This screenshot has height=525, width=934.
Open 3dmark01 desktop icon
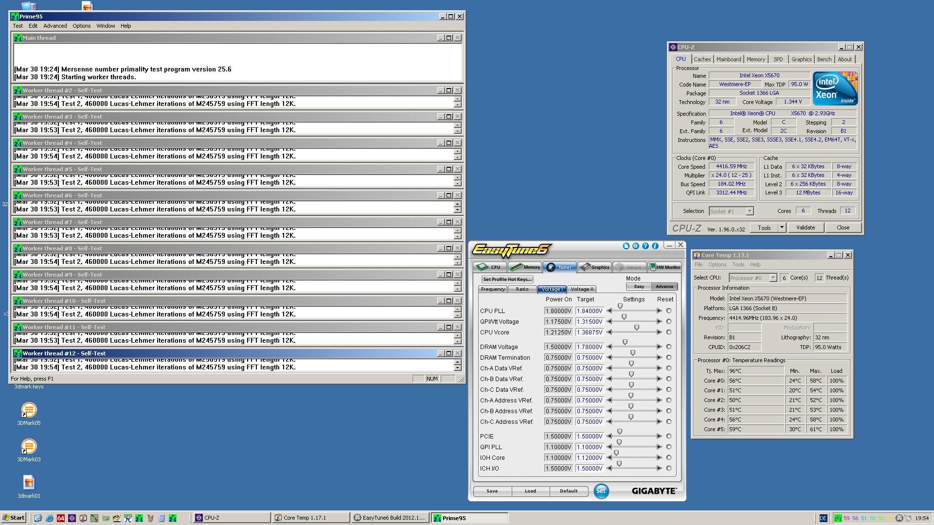pos(29,487)
